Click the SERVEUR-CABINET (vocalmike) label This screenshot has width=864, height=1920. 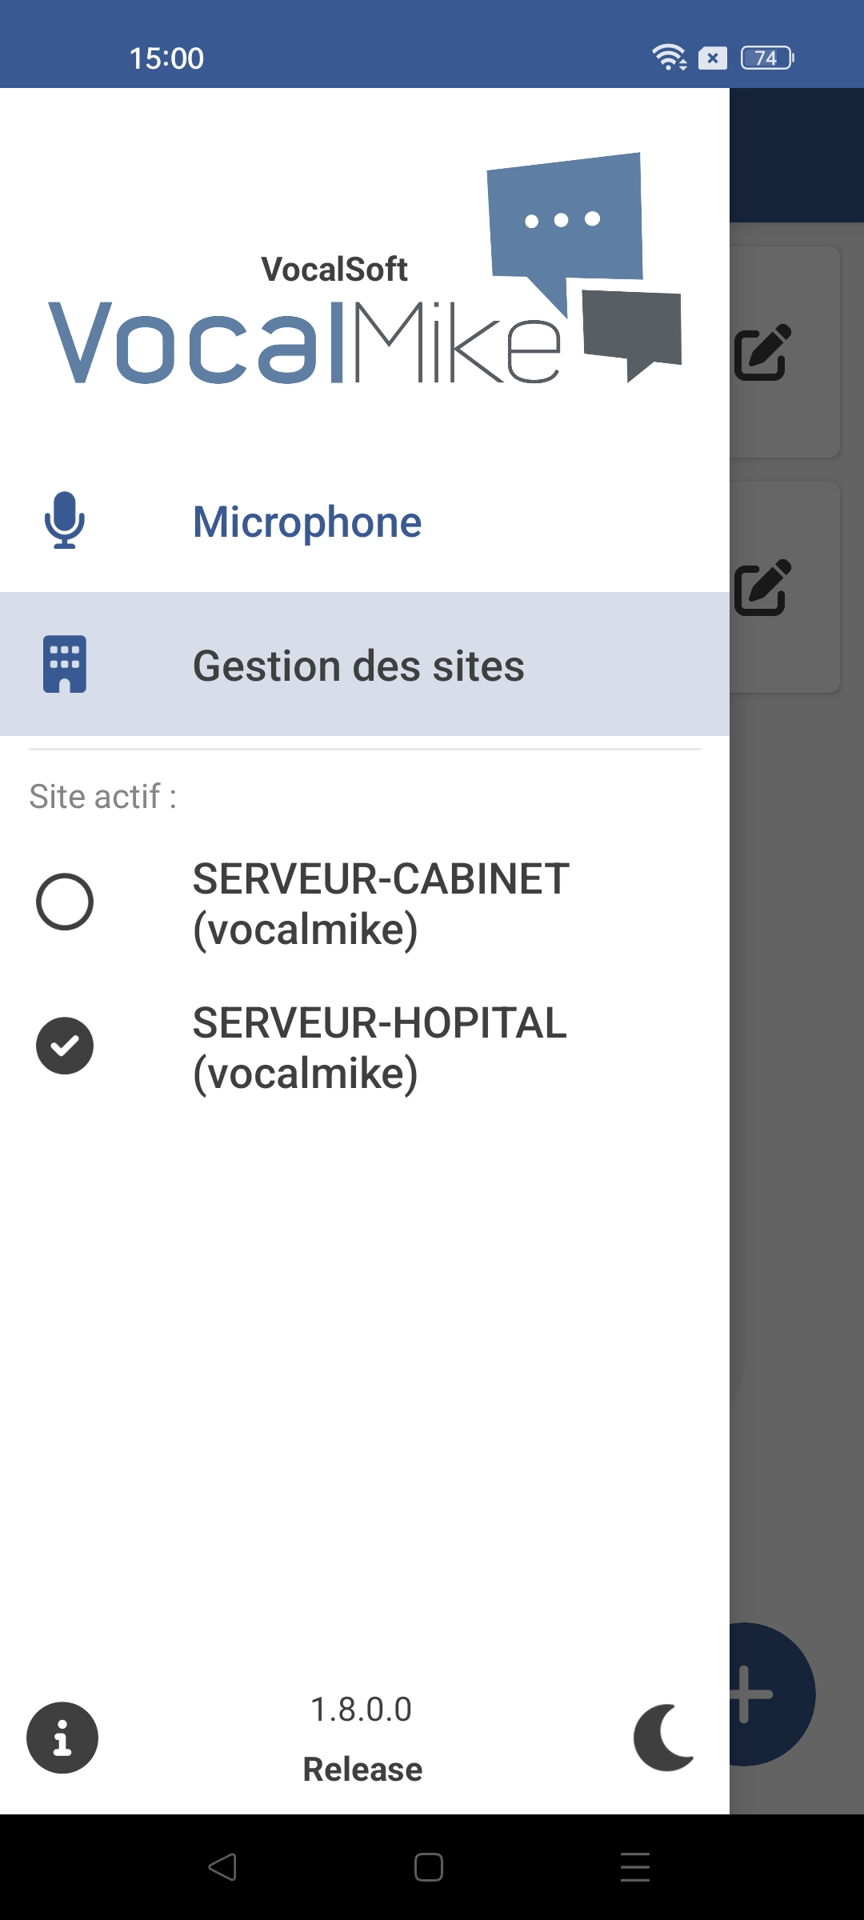tap(381, 904)
